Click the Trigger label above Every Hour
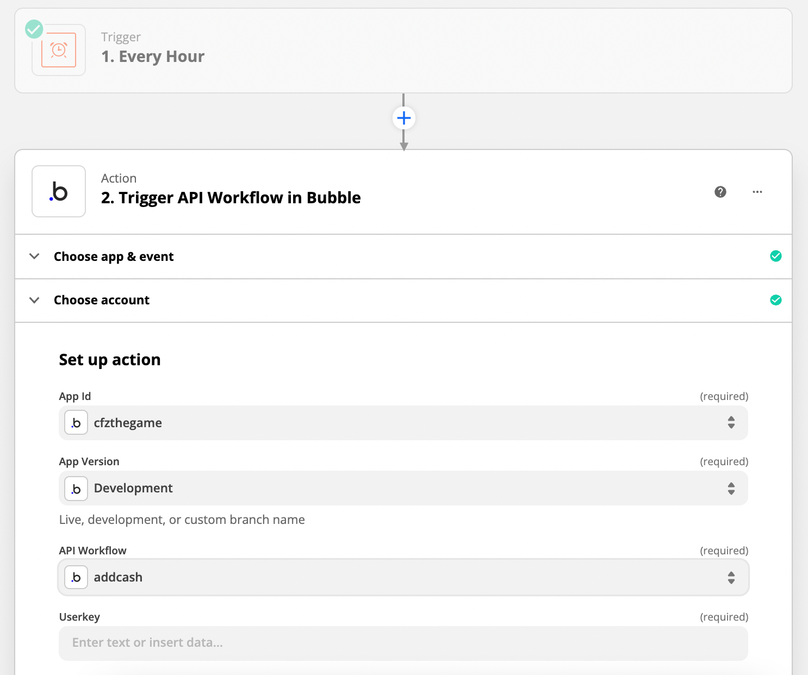808x675 pixels. click(x=121, y=37)
